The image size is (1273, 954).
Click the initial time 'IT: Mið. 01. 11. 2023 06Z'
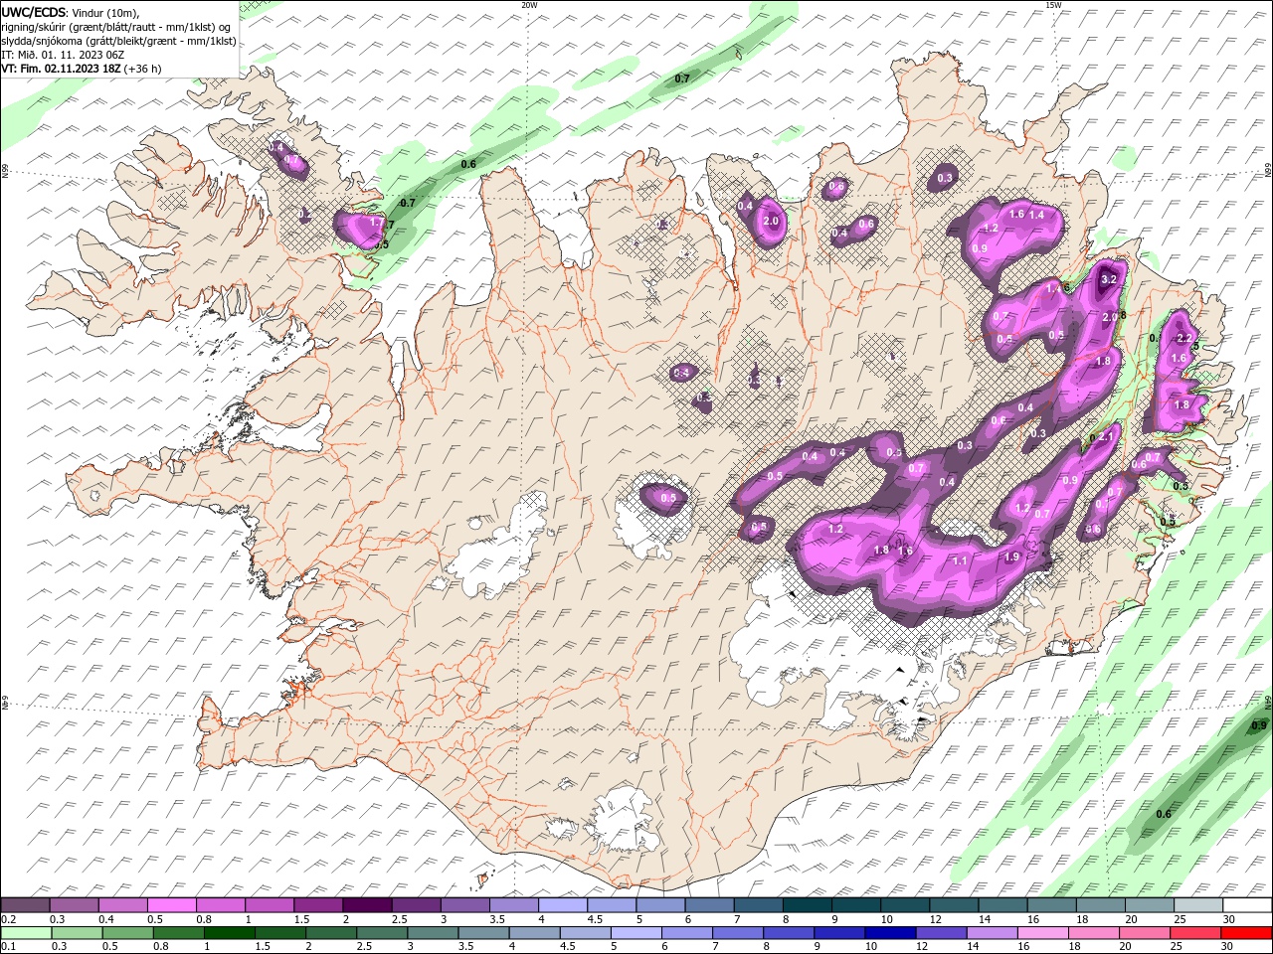[65, 55]
